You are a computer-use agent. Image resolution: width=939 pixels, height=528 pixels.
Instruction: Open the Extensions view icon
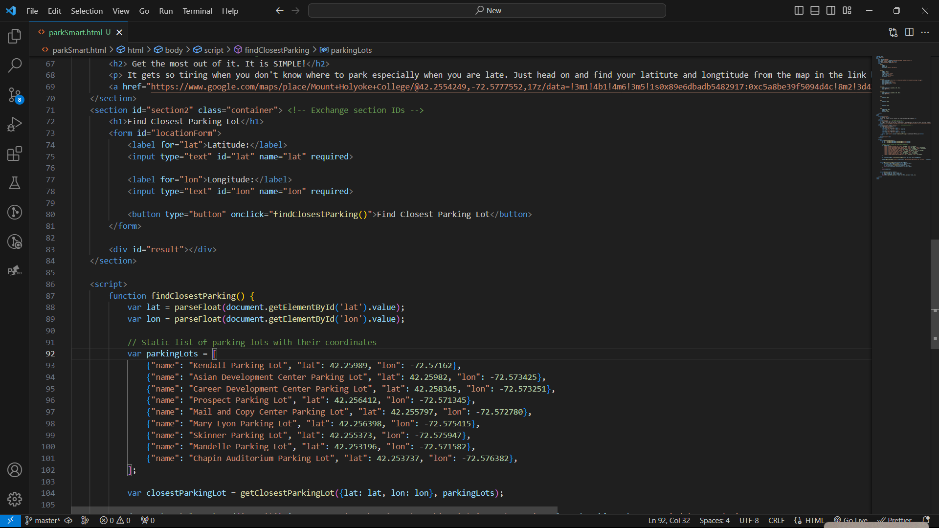tap(15, 154)
